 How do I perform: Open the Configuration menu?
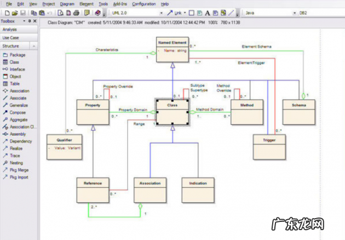click(x=144, y=4)
